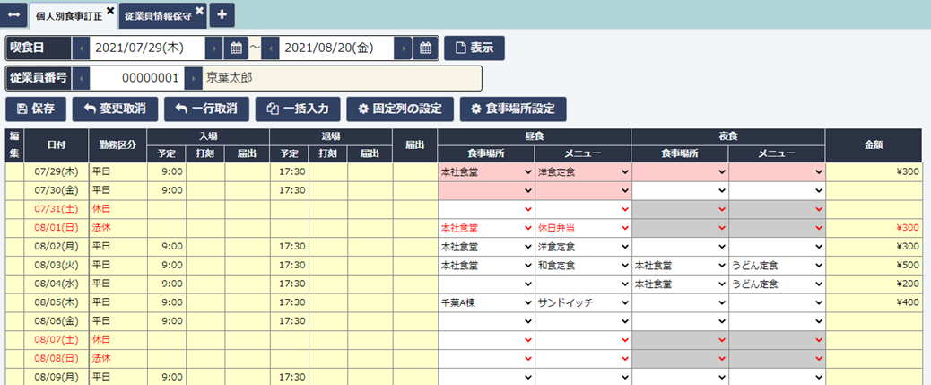
Task: Click the horizontal expand arrows icon in tab bar
Action: click(x=13, y=14)
